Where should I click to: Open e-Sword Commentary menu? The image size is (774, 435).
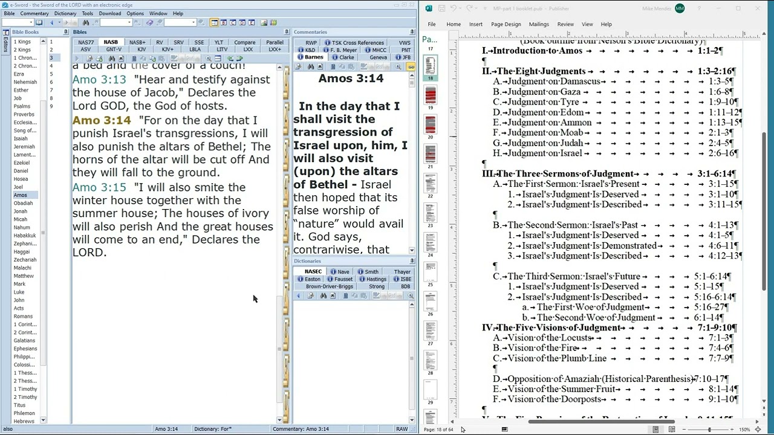coord(34,13)
